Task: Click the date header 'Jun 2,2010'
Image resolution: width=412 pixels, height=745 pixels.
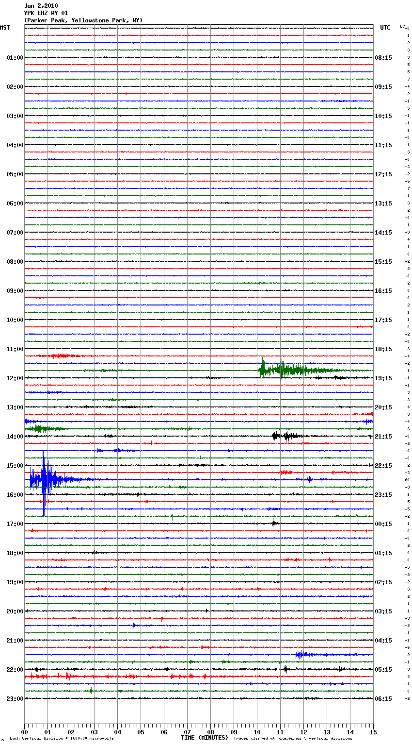Action: pos(41,6)
